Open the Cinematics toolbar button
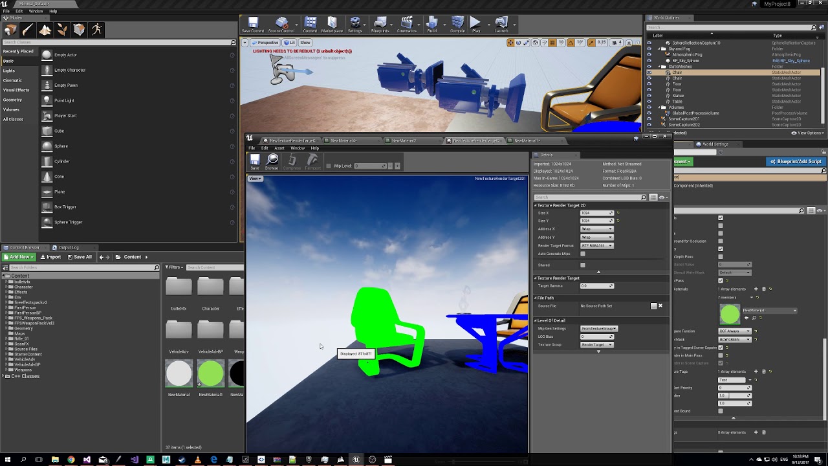 tap(407, 25)
